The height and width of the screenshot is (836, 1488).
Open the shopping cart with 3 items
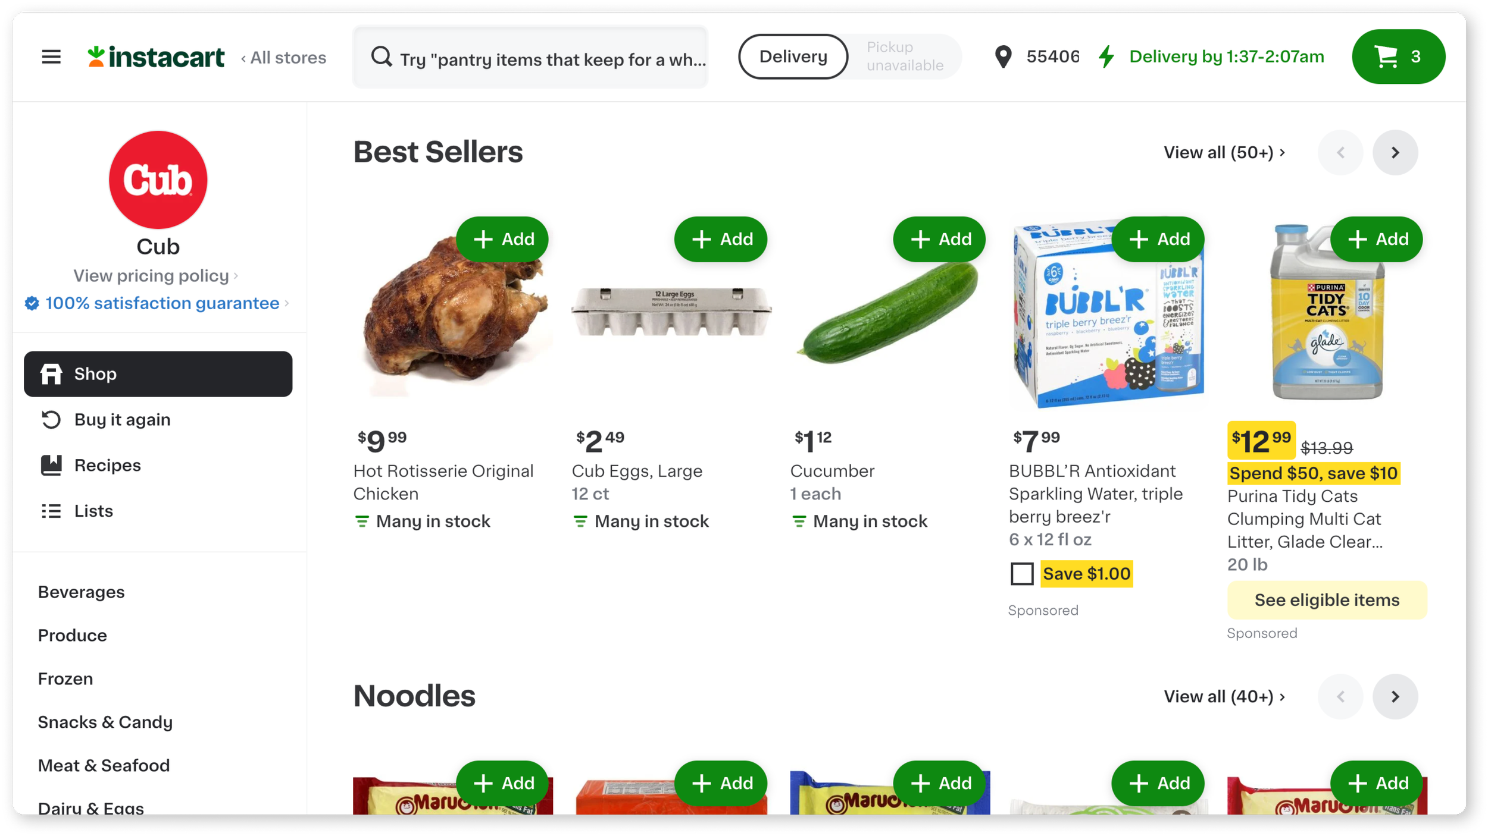[x=1398, y=56]
